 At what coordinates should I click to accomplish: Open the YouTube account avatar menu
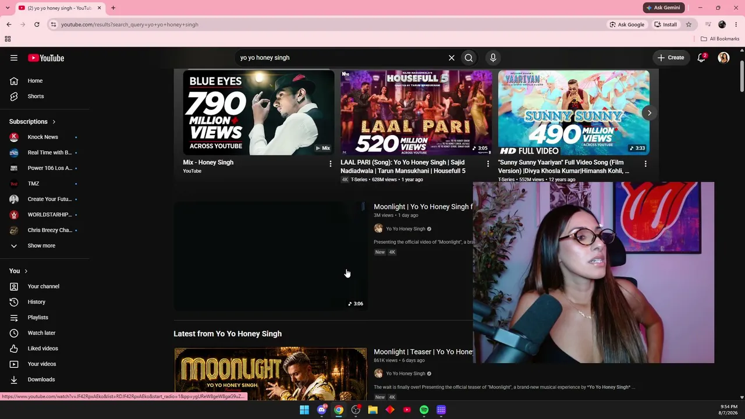(723, 58)
